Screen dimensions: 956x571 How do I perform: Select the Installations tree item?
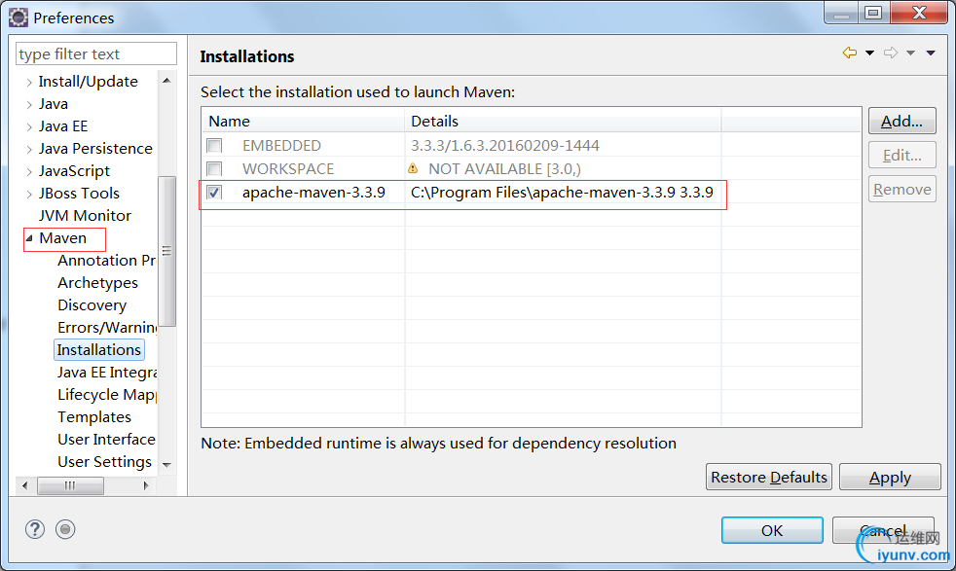pyautogui.click(x=98, y=350)
